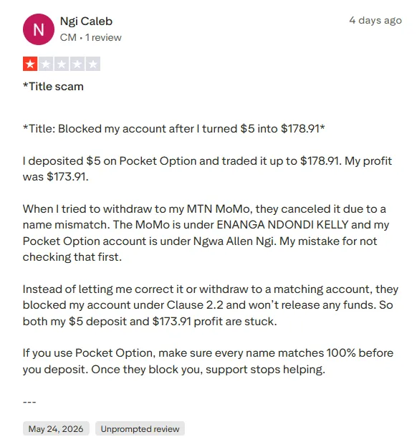Viewport: 417px width, 447px height.
Task: Click the name 'ENANGA NDONDI KELLY' in text
Action: point(282,225)
